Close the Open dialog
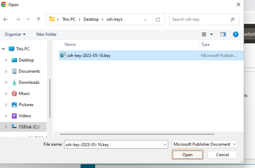Screen dimensions: 255x168 pos(238,5)
